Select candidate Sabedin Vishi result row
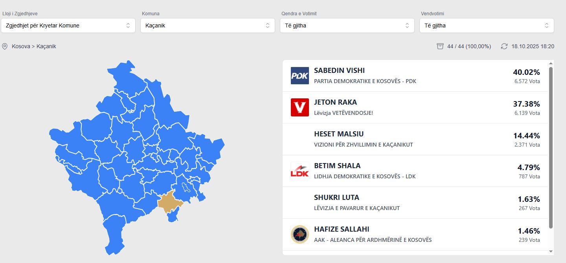Viewport: 566px width, 263px height. click(x=415, y=76)
